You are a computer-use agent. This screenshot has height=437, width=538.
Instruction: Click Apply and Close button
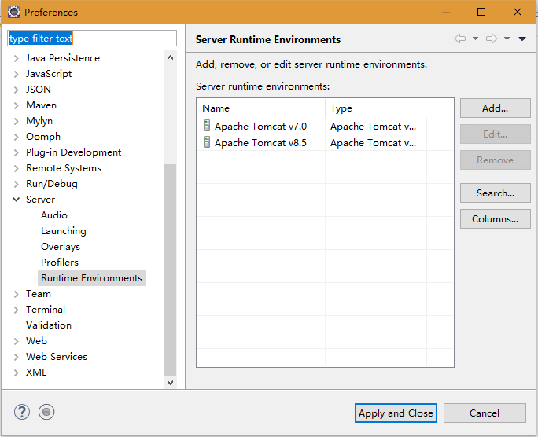pos(396,413)
